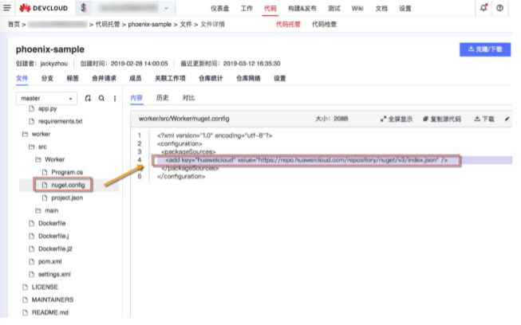Switch to the 历史 file tab
The height and width of the screenshot is (325, 521).
point(163,98)
